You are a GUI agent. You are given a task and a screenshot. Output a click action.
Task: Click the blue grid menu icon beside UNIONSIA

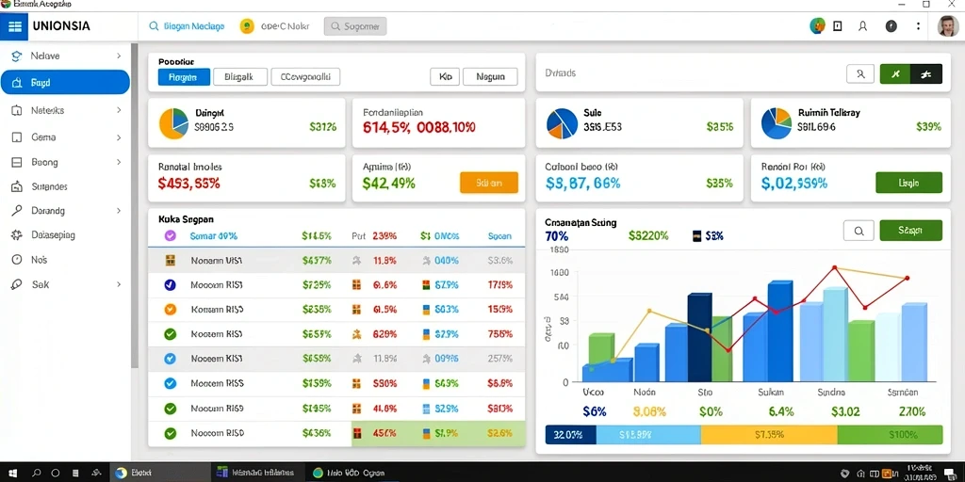tap(14, 26)
